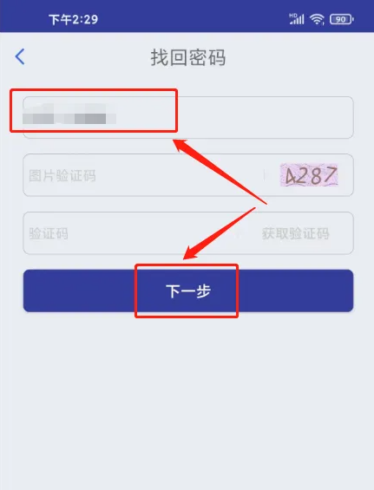Tap the HD network label in status bar
374x490 pixels.
[293, 16]
